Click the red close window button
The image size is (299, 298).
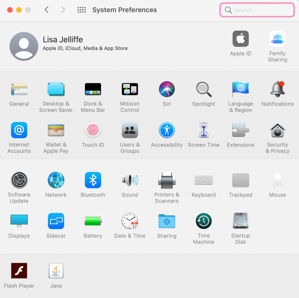tap(10, 10)
